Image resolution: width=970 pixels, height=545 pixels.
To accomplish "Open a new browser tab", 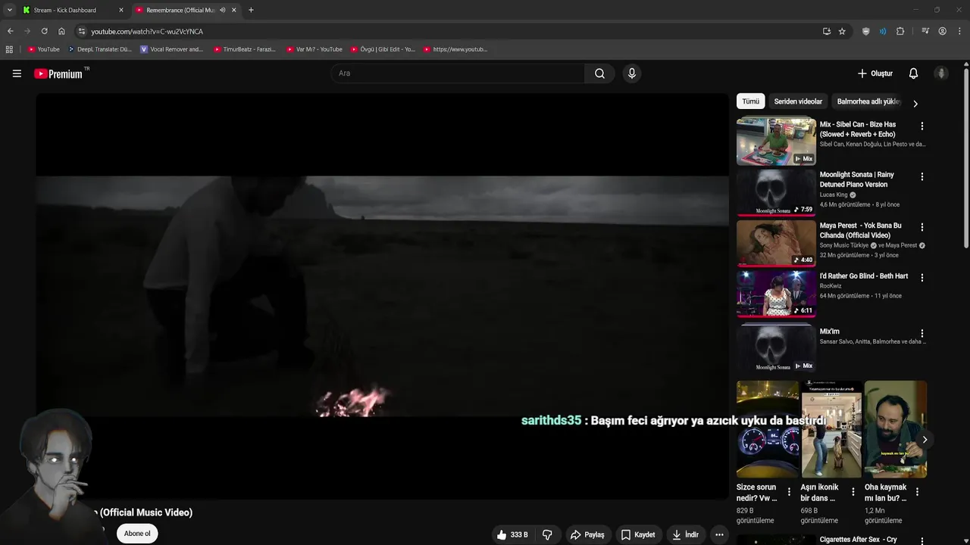I will pos(251,10).
